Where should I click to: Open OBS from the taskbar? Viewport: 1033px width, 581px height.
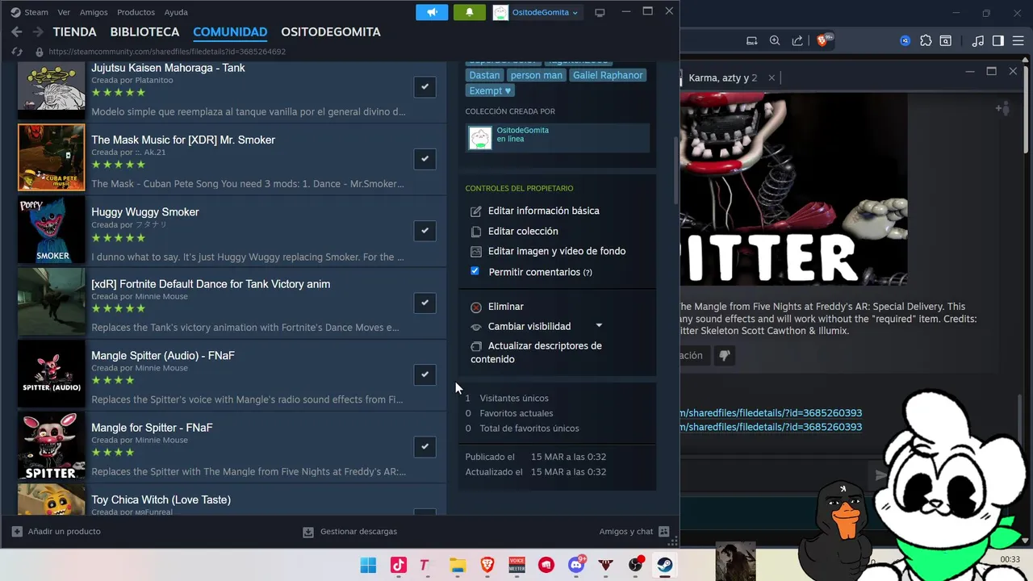click(637, 565)
